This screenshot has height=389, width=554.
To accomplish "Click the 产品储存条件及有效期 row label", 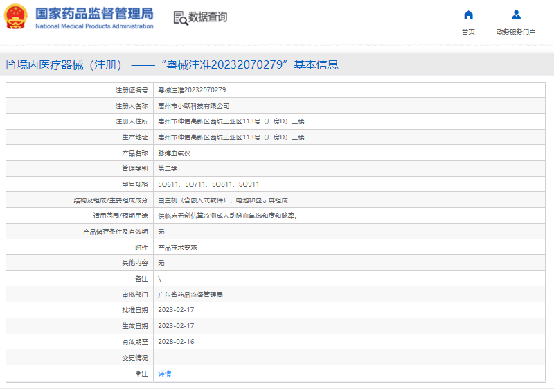I will [115, 232].
